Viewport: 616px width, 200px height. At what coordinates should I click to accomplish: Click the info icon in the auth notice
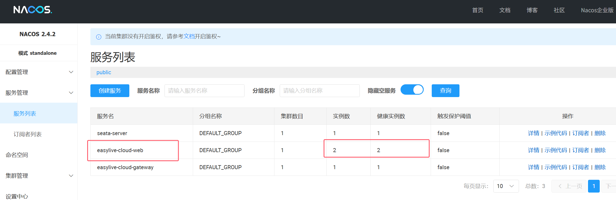99,37
